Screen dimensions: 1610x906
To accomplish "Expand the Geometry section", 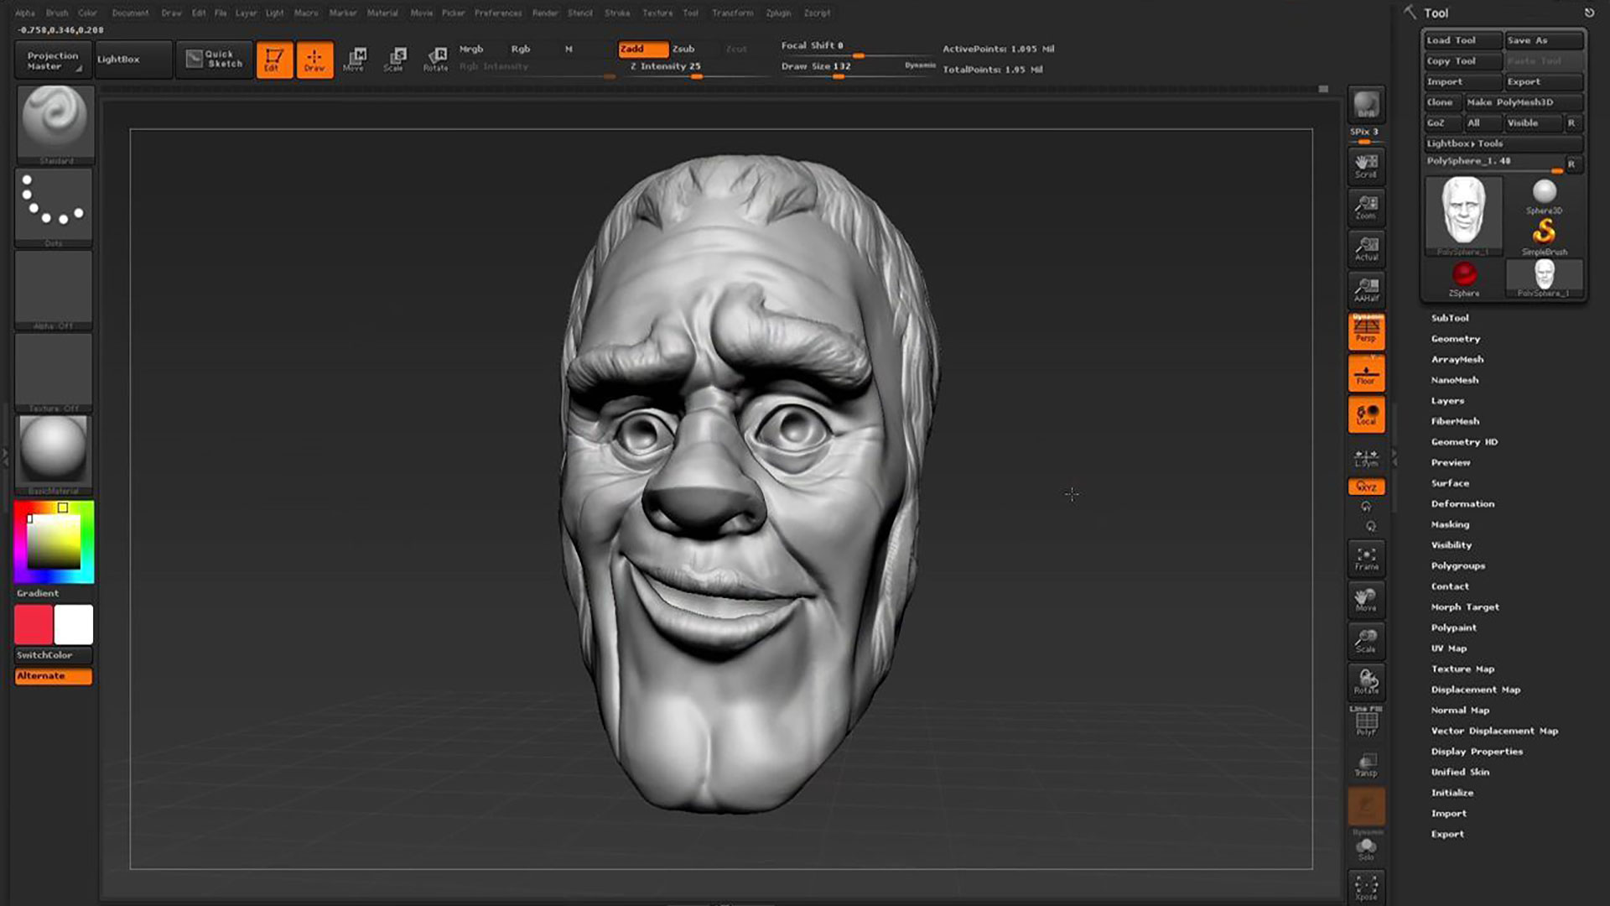I will [x=1456, y=339].
